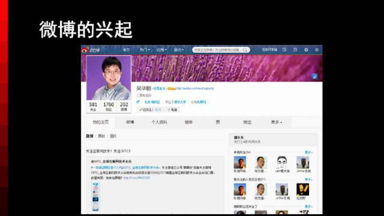Open the large profile photo
This screenshot has width=384, height=216.
(109, 78)
